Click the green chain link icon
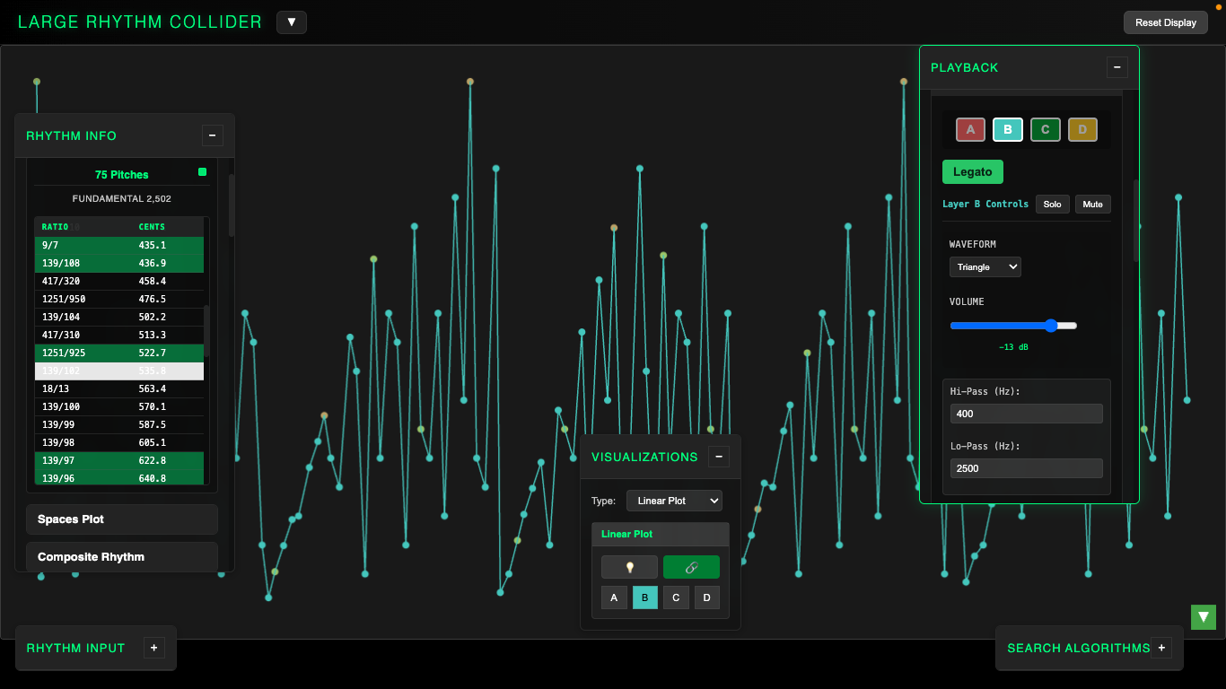 click(x=691, y=567)
